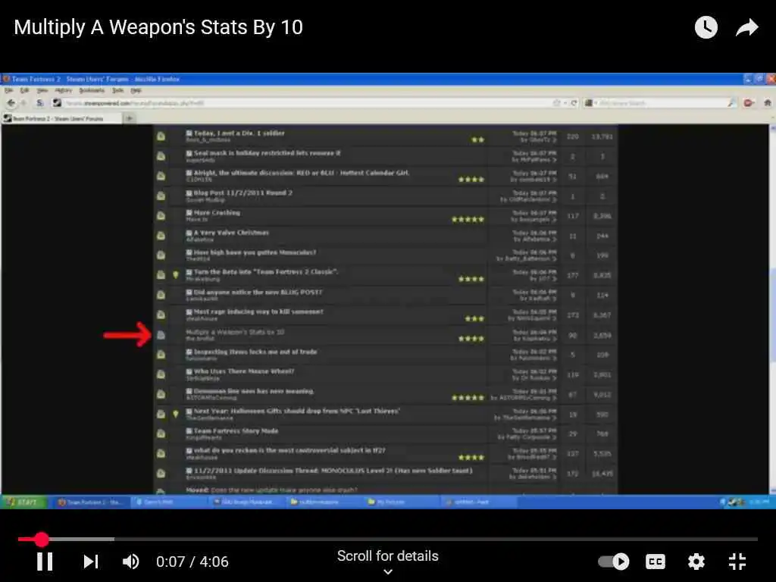Tap the chevron under Scroll for details
776x582 pixels.
tap(388, 572)
